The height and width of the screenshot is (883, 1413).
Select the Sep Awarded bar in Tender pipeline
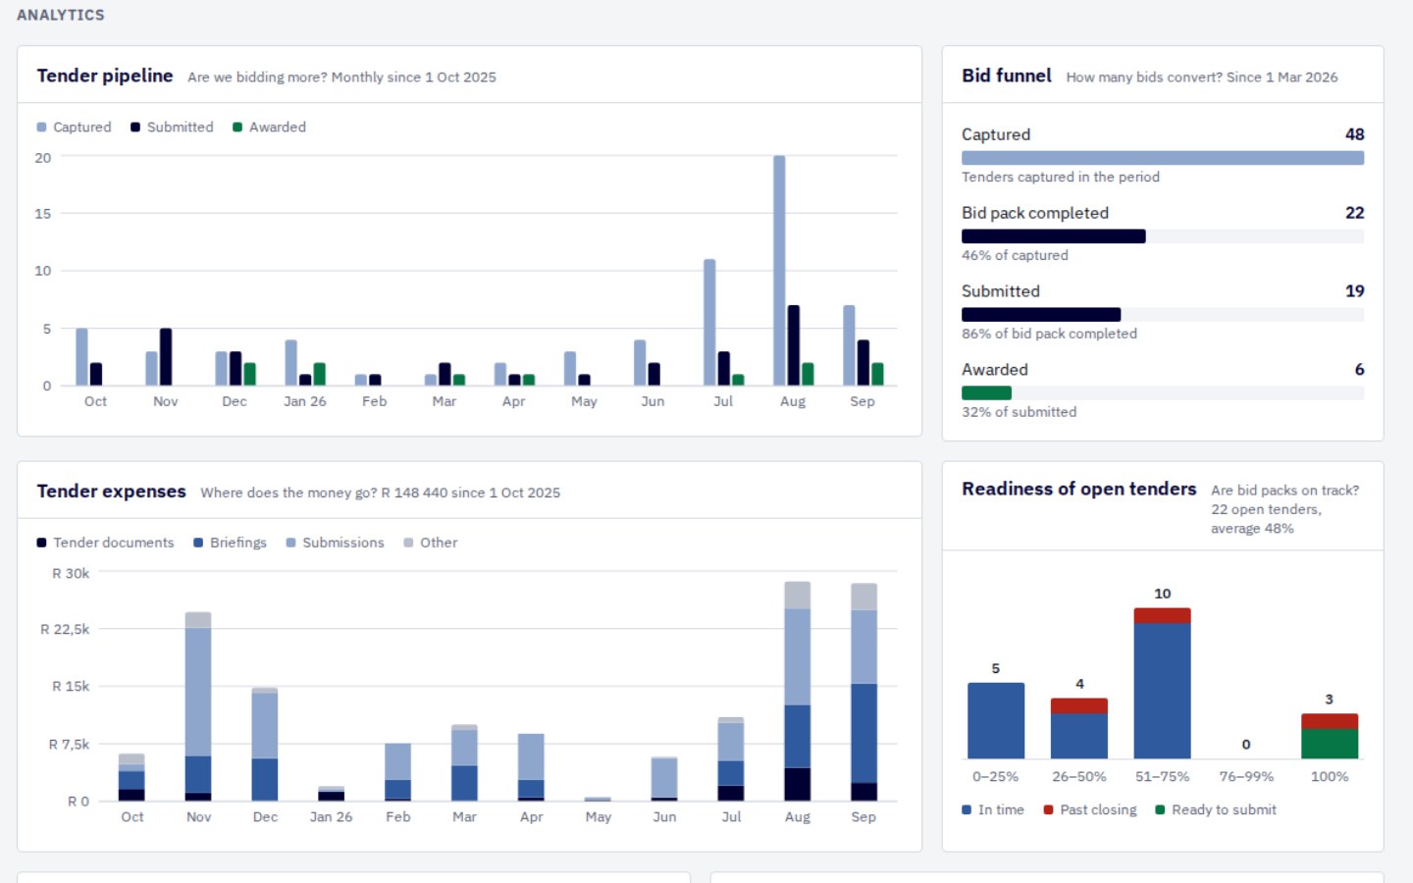pos(877,374)
